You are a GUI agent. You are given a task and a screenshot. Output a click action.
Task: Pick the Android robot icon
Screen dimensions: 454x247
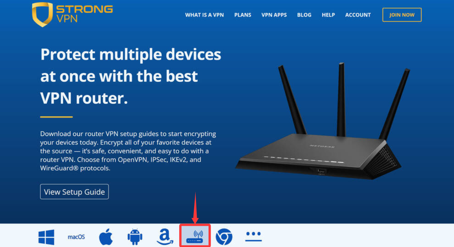(x=135, y=237)
